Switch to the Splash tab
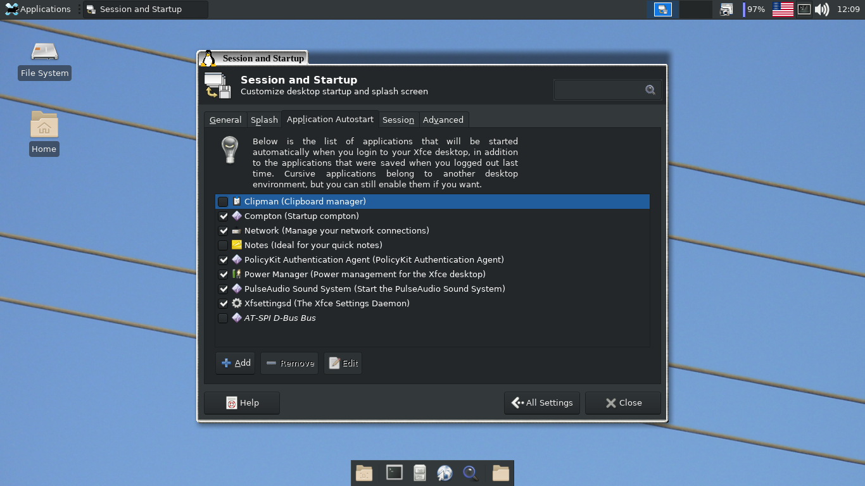The image size is (865, 486). 264,120
